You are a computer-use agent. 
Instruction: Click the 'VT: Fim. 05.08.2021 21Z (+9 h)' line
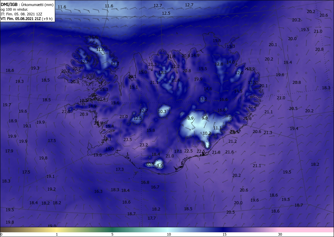tap(26, 19)
